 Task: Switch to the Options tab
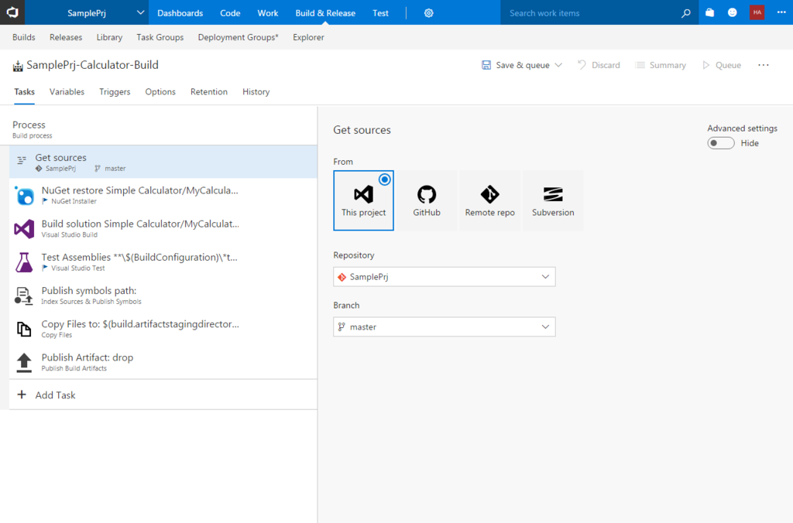click(160, 92)
